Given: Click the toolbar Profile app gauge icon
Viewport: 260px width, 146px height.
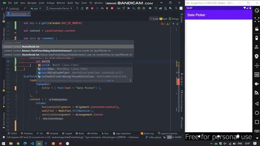Looking at the screenshot, I should (102, 8).
